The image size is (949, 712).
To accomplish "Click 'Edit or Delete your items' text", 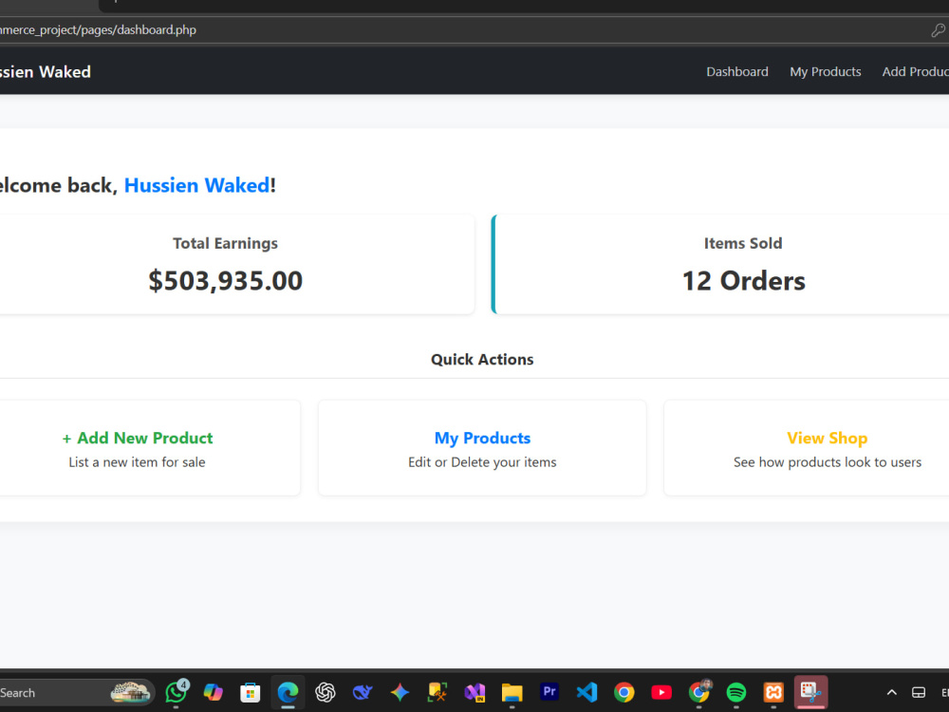I will click(482, 462).
